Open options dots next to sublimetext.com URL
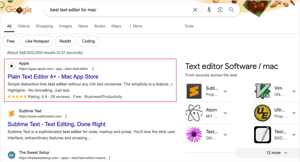This screenshot has height=162, width=300. click(66, 116)
